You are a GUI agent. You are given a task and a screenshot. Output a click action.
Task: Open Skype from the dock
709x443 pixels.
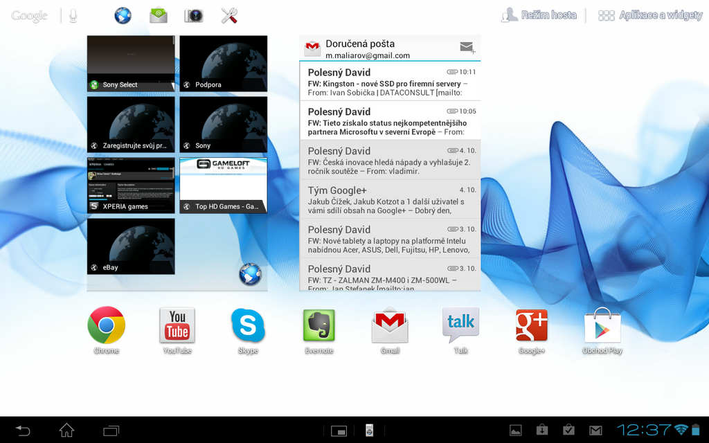coord(248,325)
